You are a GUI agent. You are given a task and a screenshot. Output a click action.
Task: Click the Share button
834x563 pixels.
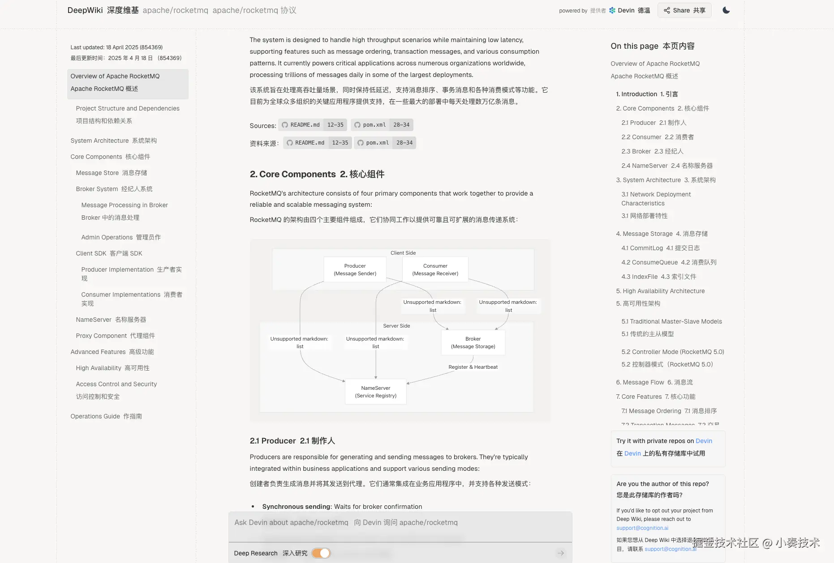tap(684, 10)
